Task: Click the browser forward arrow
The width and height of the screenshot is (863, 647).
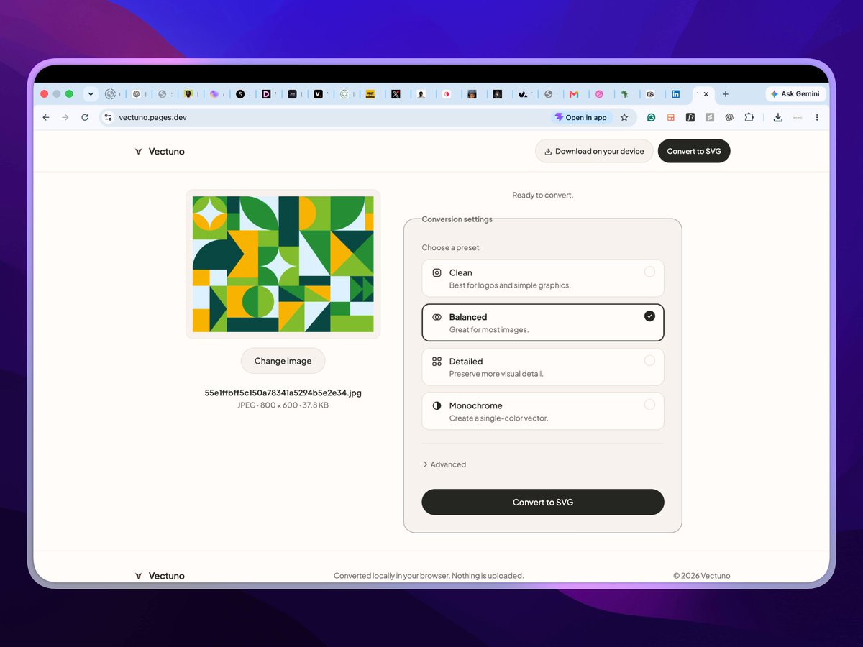Action: point(65,117)
